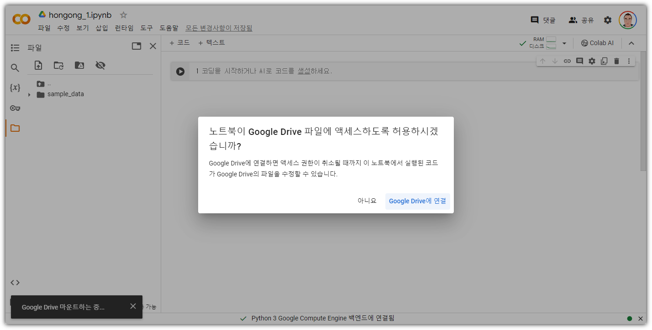Expand the sample_data folder
The width and height of the screenshot is (652, 330).
tap(29, 95)
